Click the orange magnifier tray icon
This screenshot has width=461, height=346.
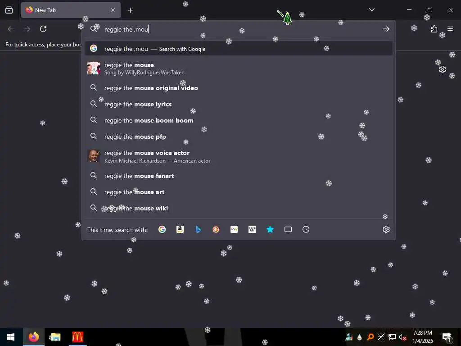(x=371, y=337)
